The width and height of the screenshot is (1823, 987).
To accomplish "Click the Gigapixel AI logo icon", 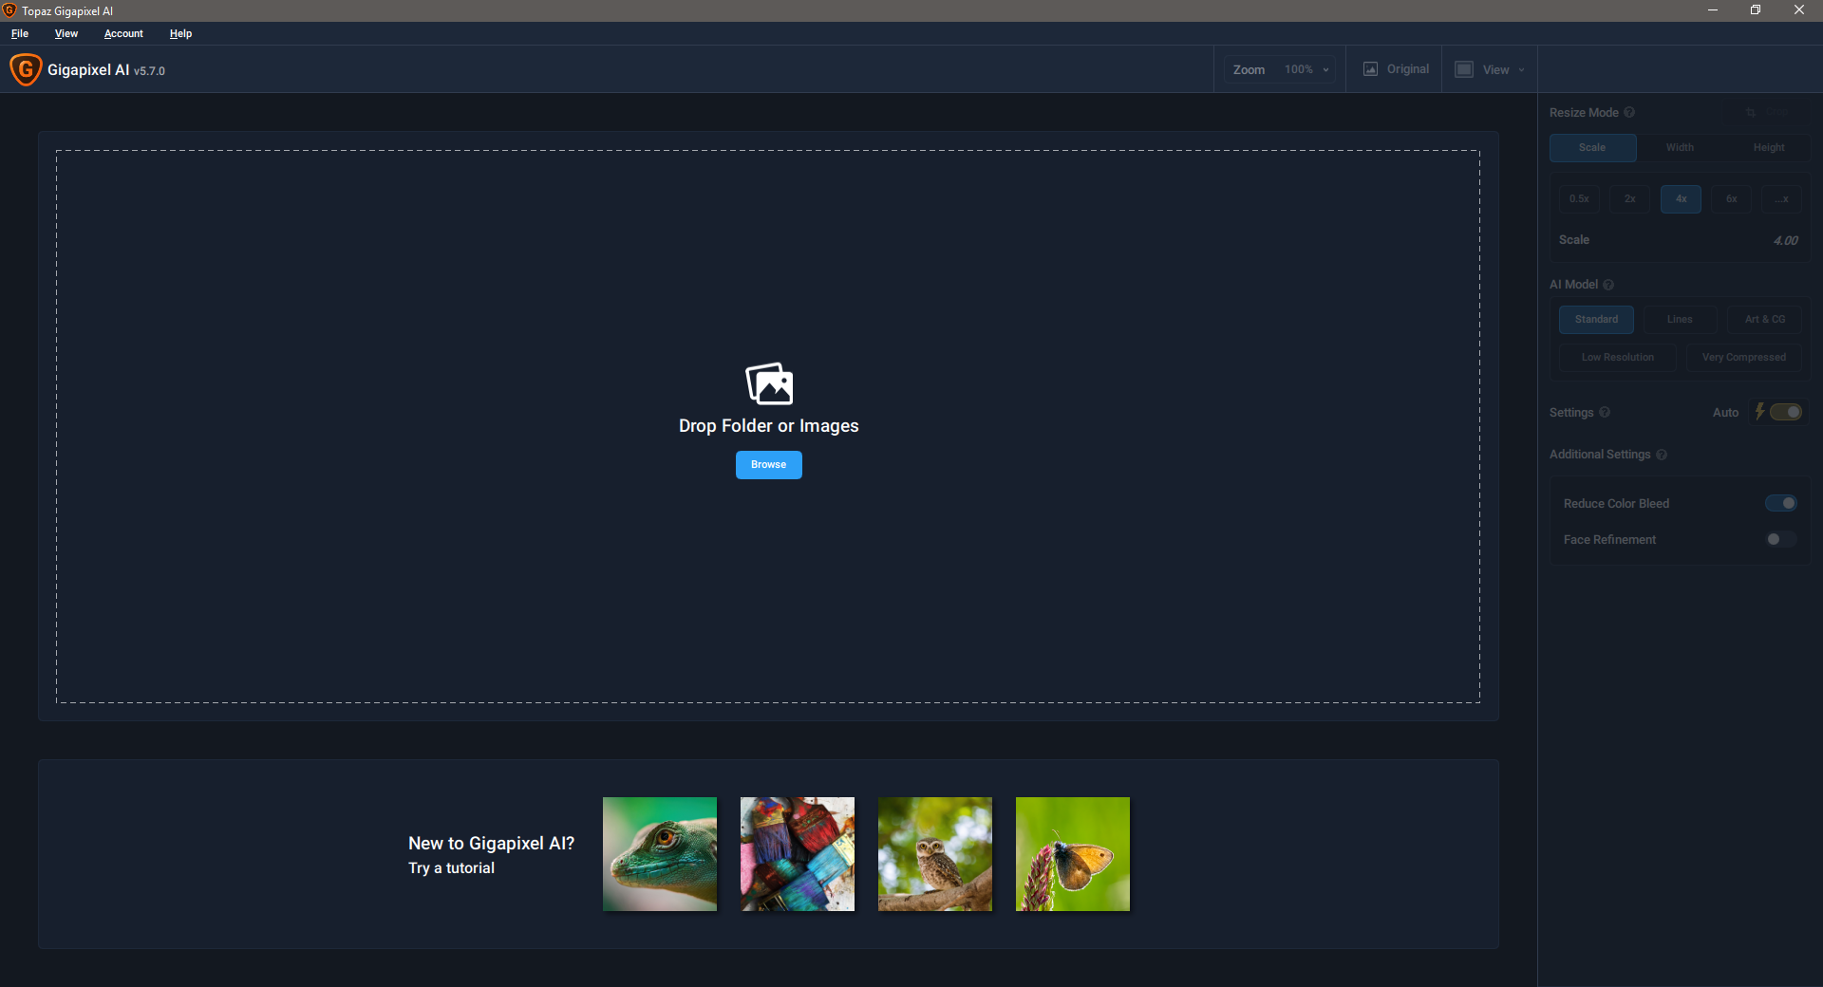I will tap(26, 69).
